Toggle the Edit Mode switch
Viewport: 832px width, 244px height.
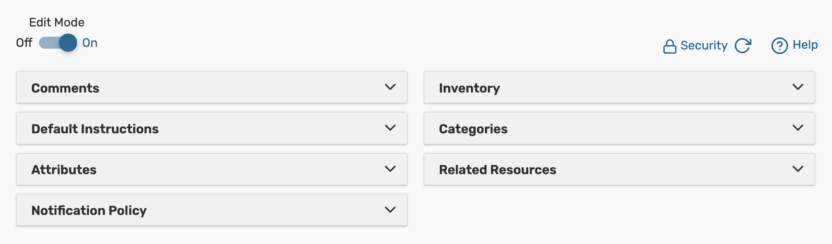[x=58, y=43]
